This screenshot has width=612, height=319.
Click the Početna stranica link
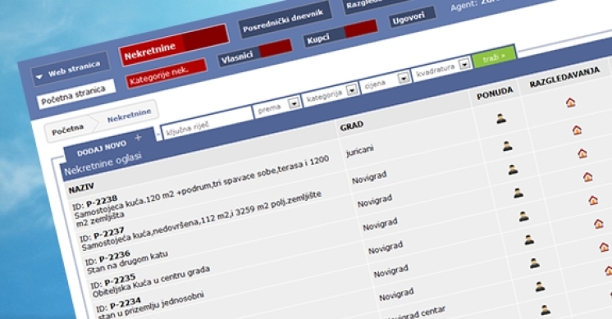pos(76,94)
